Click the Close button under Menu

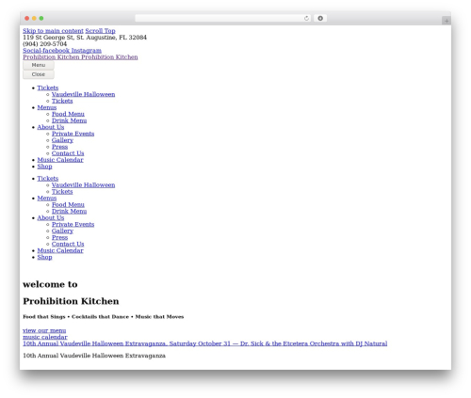(39, 74)
